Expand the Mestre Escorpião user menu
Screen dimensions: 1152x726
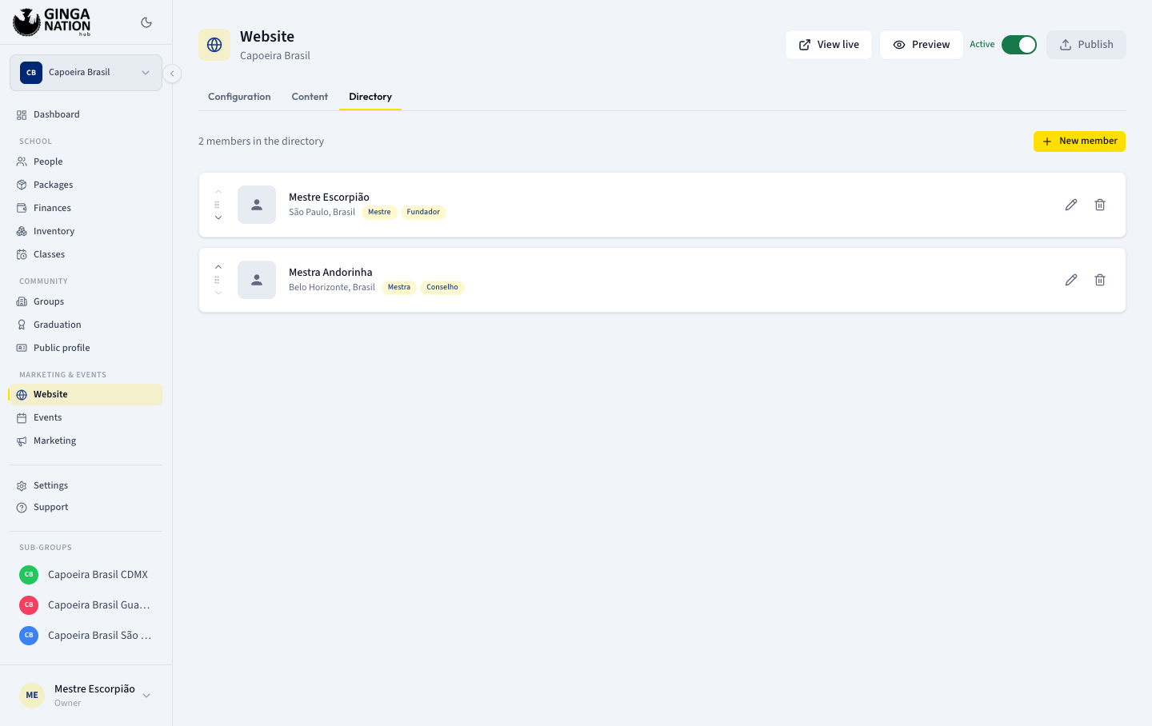[x=86, y=696]
